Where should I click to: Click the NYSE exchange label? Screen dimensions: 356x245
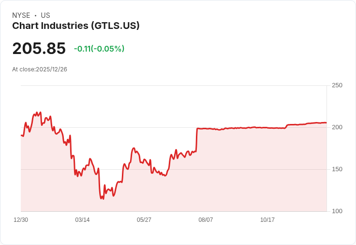21,15
